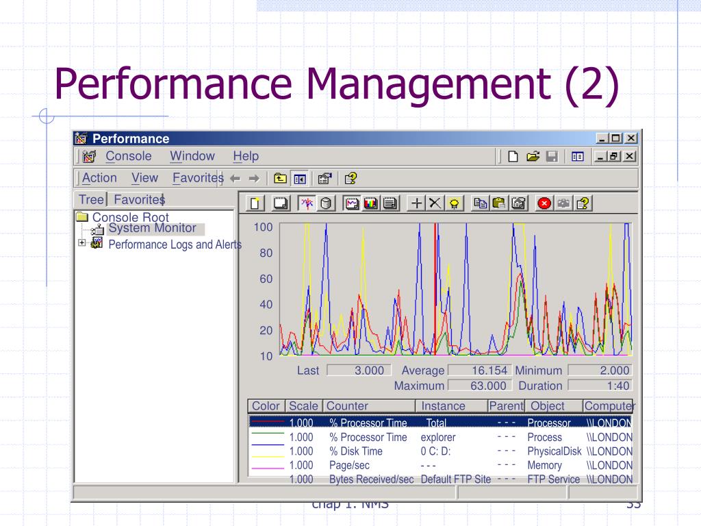Sort by the Scale column header
Screen dimensions: 701x526
pos(304,406)
